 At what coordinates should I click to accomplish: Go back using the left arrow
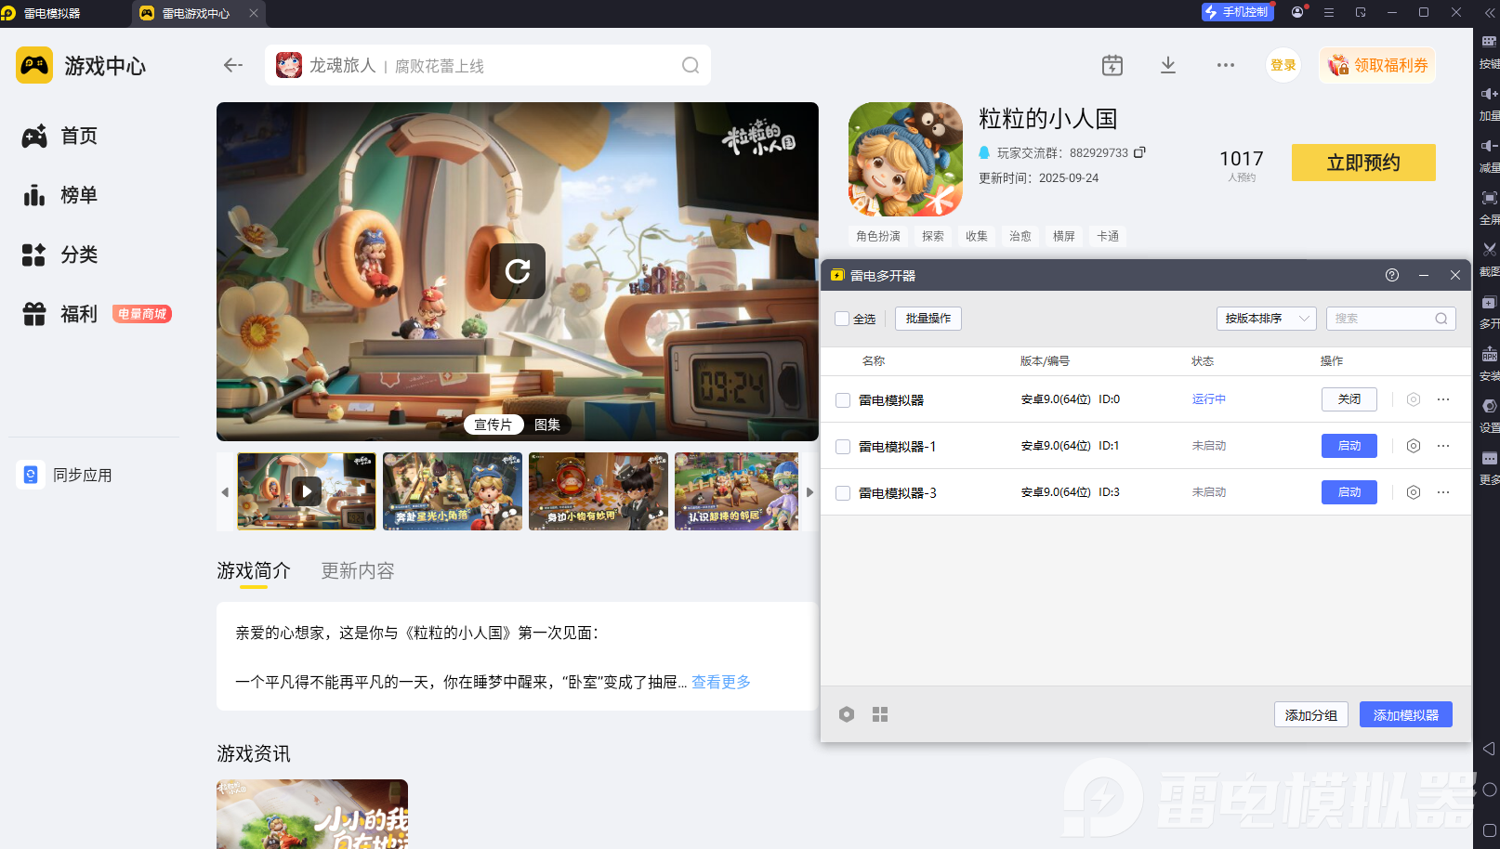pos(233,65)
